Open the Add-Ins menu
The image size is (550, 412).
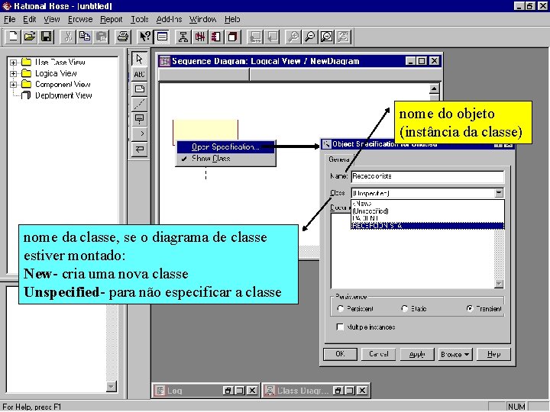click(x=169, y=19)
